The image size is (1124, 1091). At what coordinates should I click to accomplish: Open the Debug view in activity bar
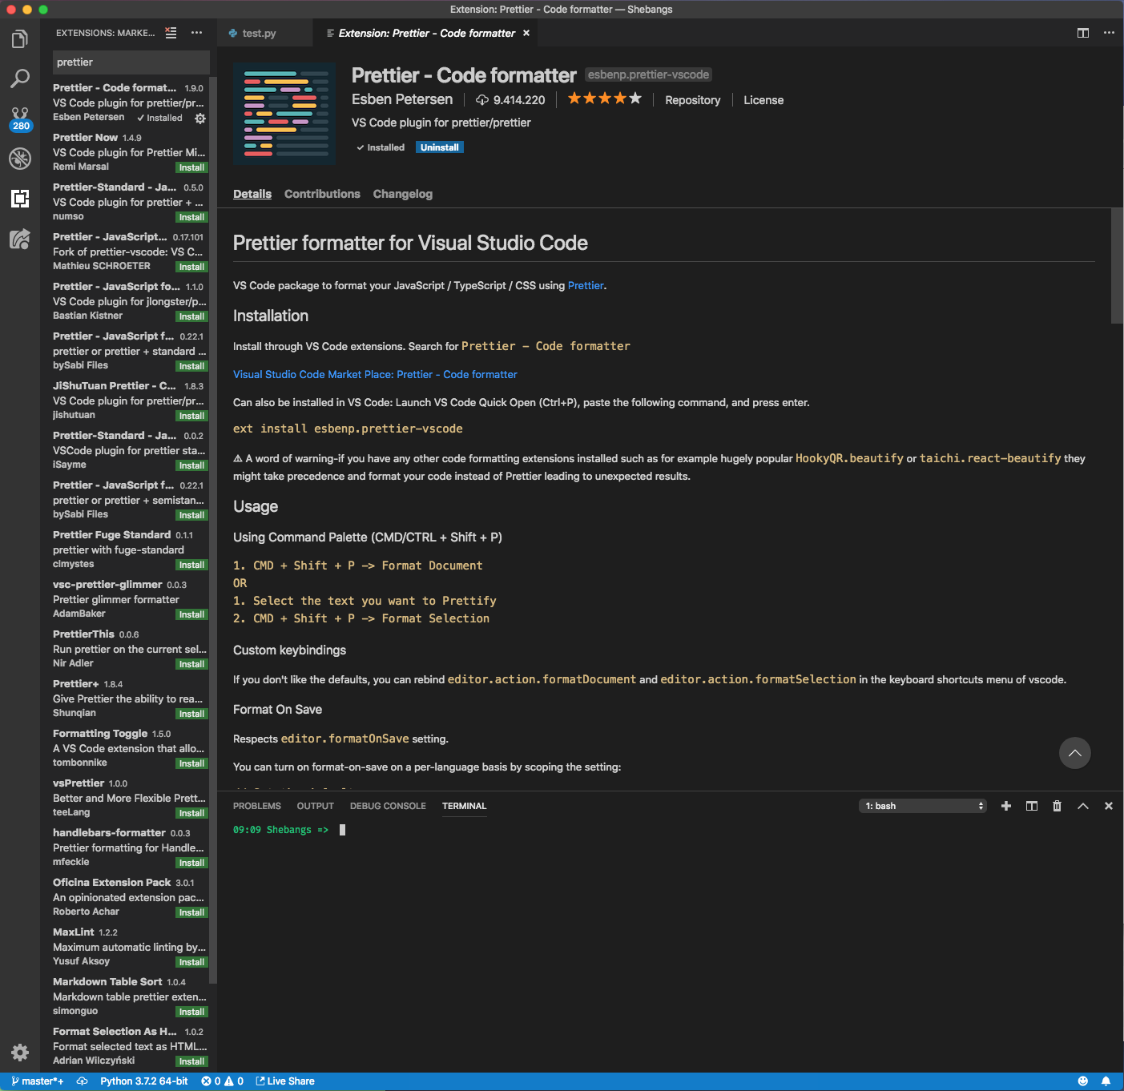(20, 159)
